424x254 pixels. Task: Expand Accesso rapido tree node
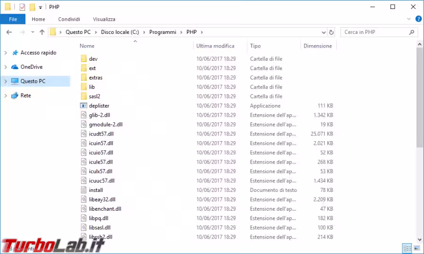click(5, 53)
